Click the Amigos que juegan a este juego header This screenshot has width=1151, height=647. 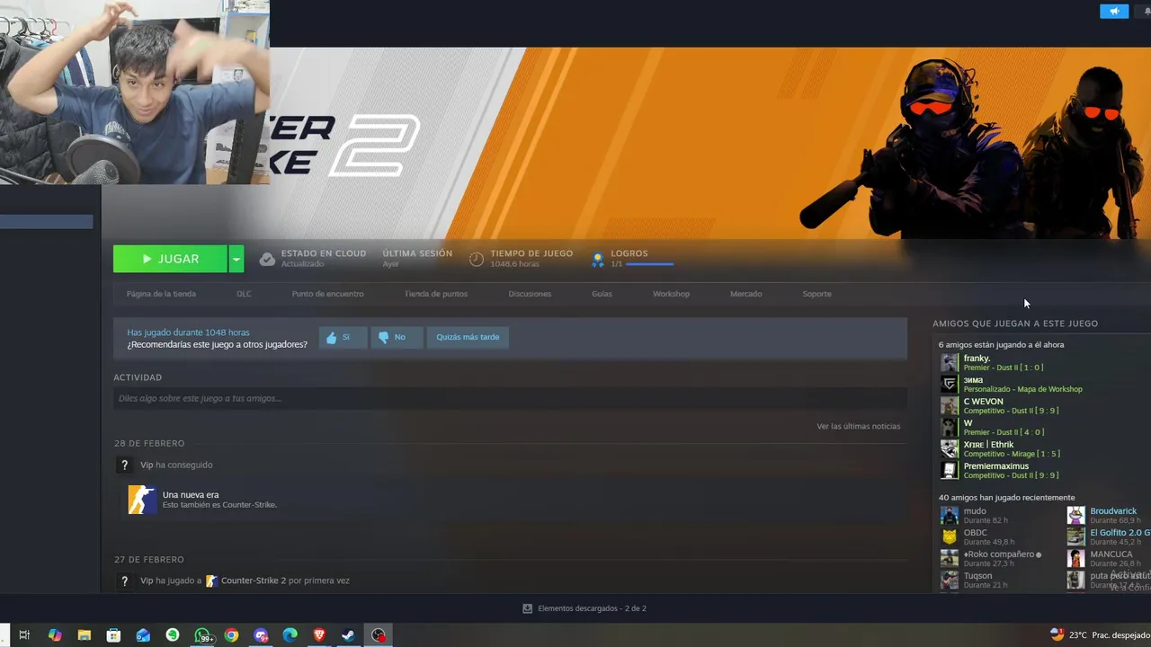point(1015,323)
